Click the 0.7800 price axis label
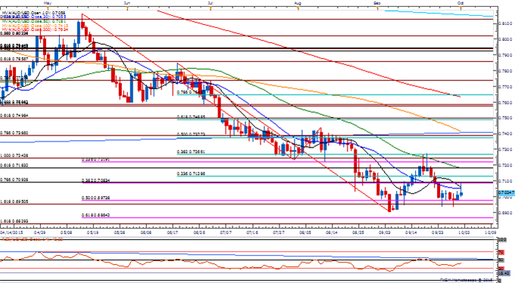 pyautogui.click(x=505, y=71)
